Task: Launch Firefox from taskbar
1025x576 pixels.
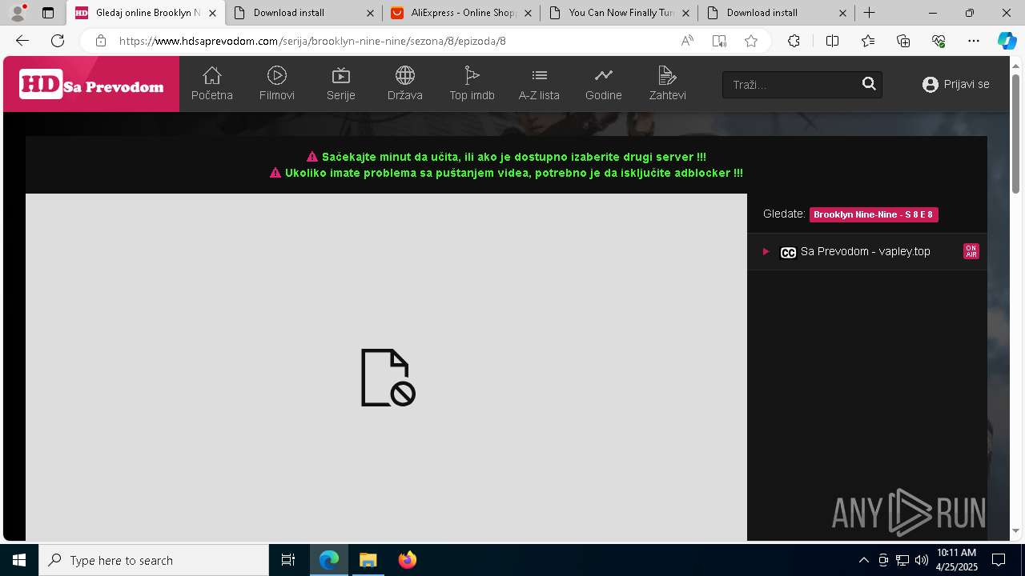Action: [407, 560]
